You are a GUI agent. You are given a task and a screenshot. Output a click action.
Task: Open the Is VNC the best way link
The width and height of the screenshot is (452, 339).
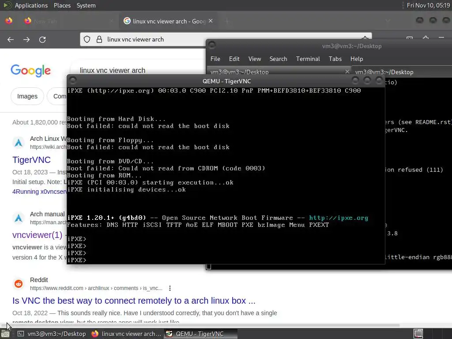(x=134, y=301)
